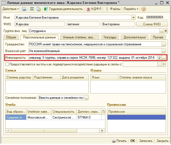Open the Дополнительно tab
The image size is (171, 145).
click(x=135, y=37)
